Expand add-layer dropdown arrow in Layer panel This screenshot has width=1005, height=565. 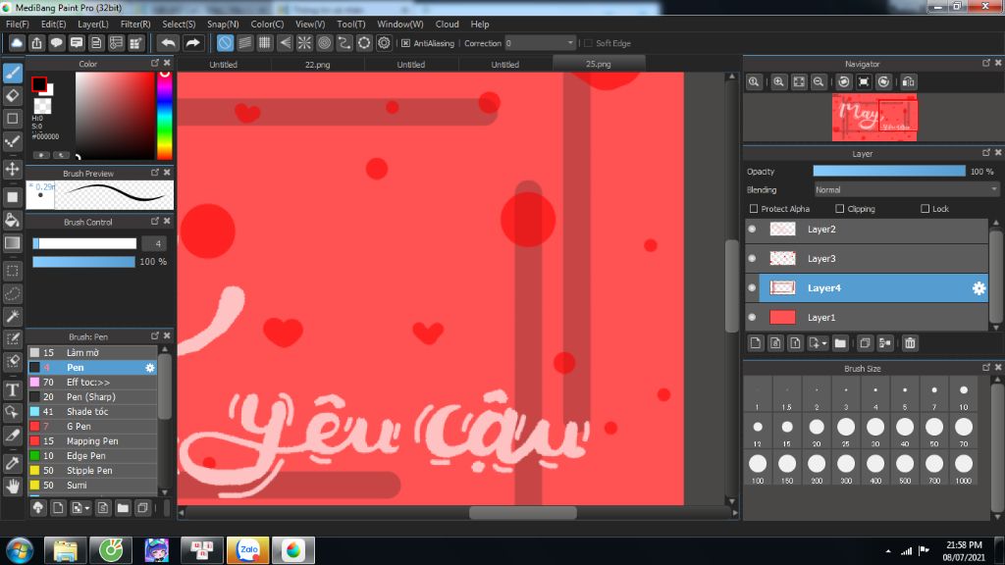pyautogui.click(x=823, y=343)
